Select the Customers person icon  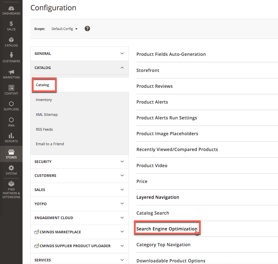[x=11, y=56]
